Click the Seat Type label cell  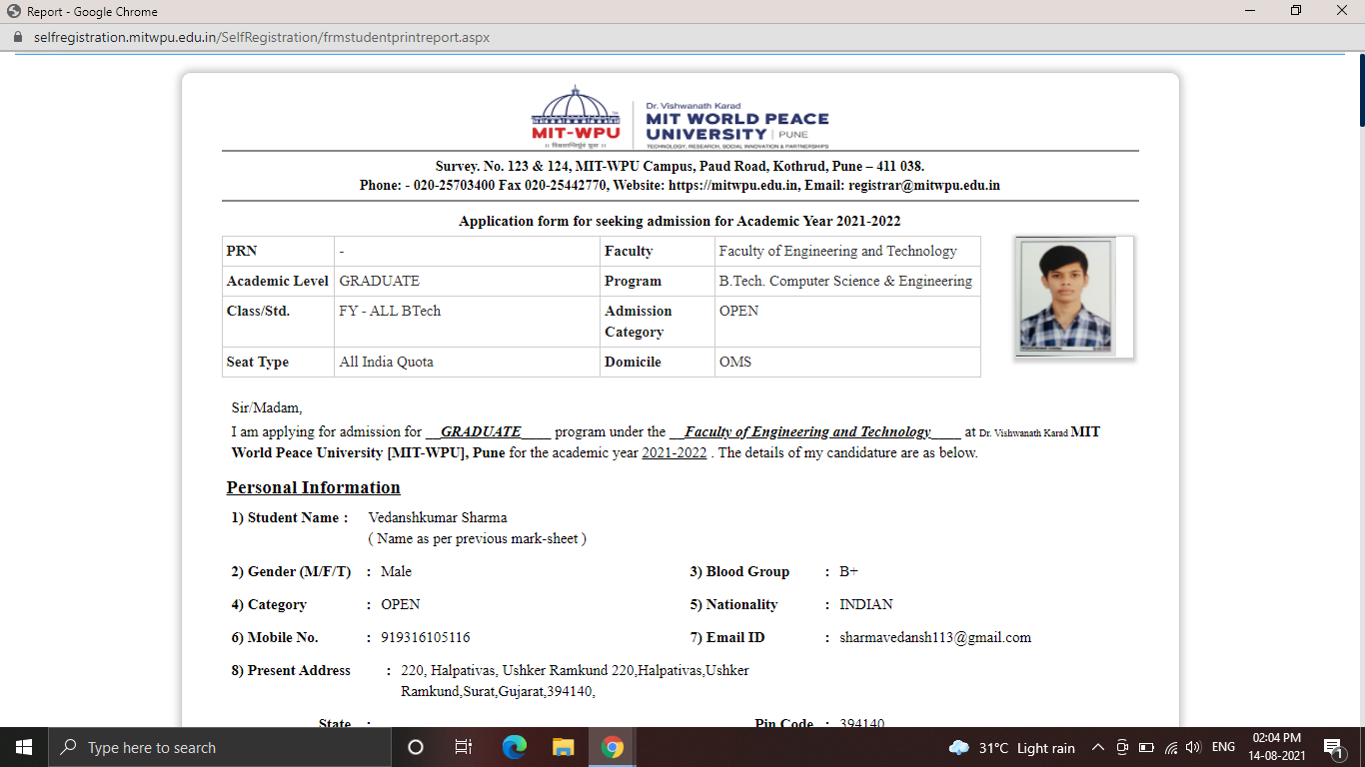[279, 362]
